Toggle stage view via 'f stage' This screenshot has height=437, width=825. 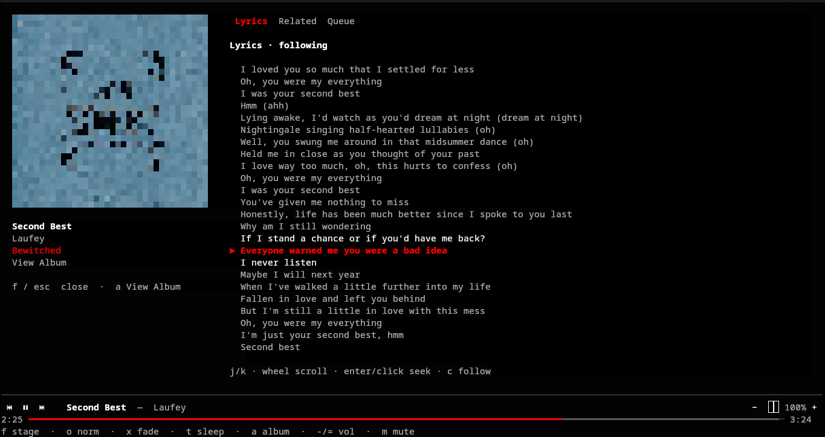20,432
